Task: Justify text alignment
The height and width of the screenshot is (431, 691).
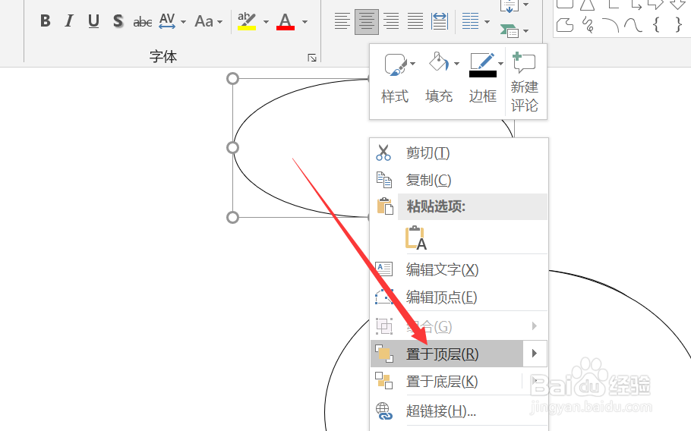Action: point(415,20)
